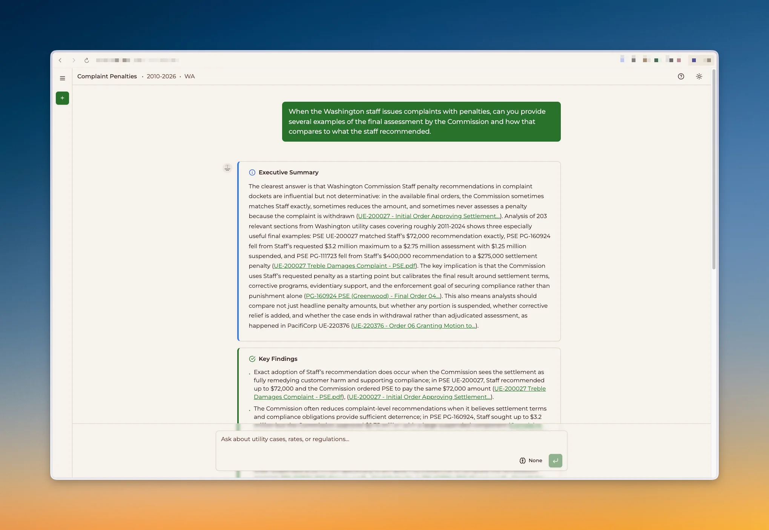Click the info icon next to Executive Summary
Screen dimensions: 769x530
point(252,172)
